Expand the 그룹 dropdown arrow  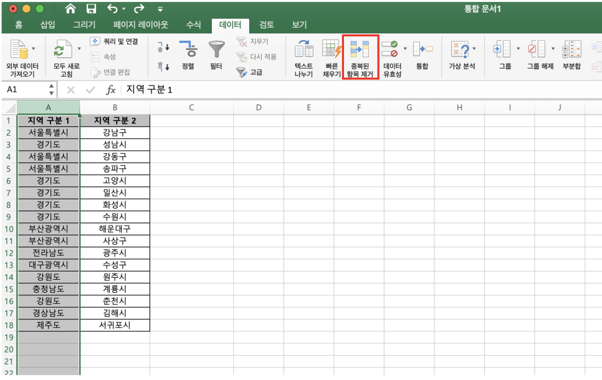518,49
